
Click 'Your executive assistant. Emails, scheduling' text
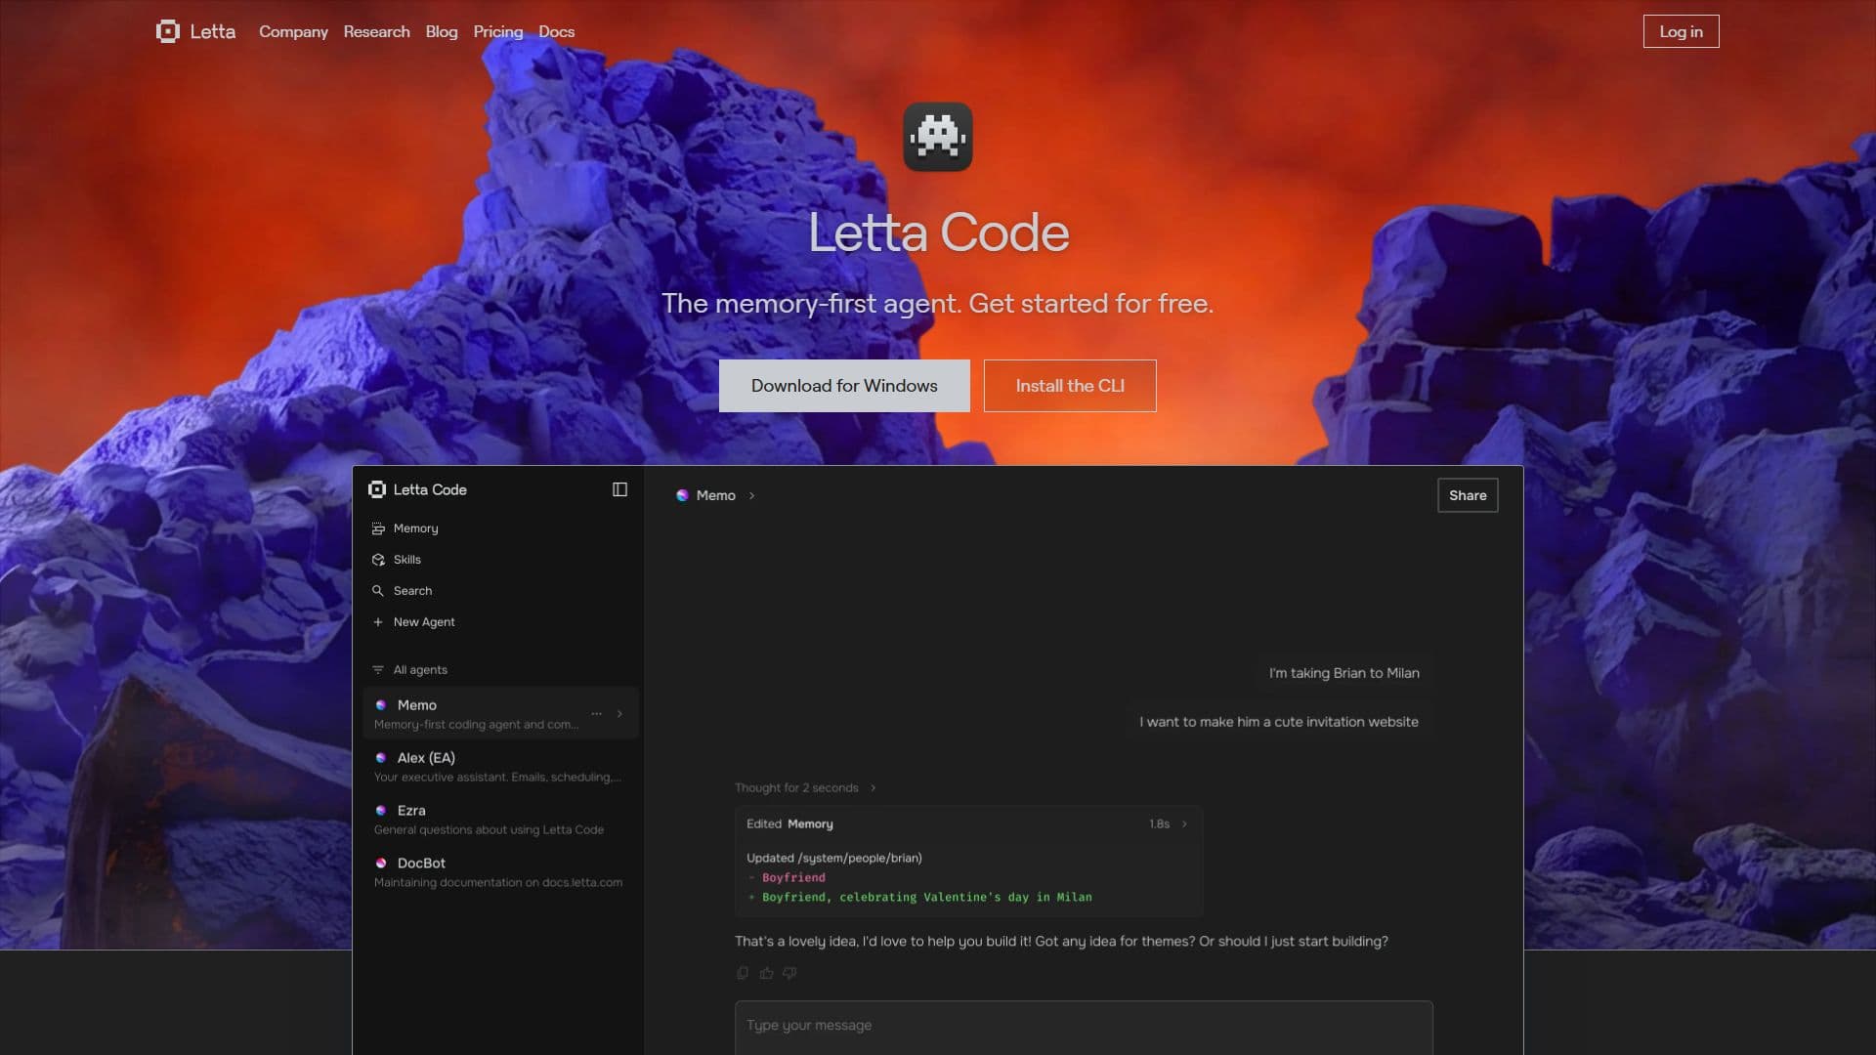(x=497, y=778)
